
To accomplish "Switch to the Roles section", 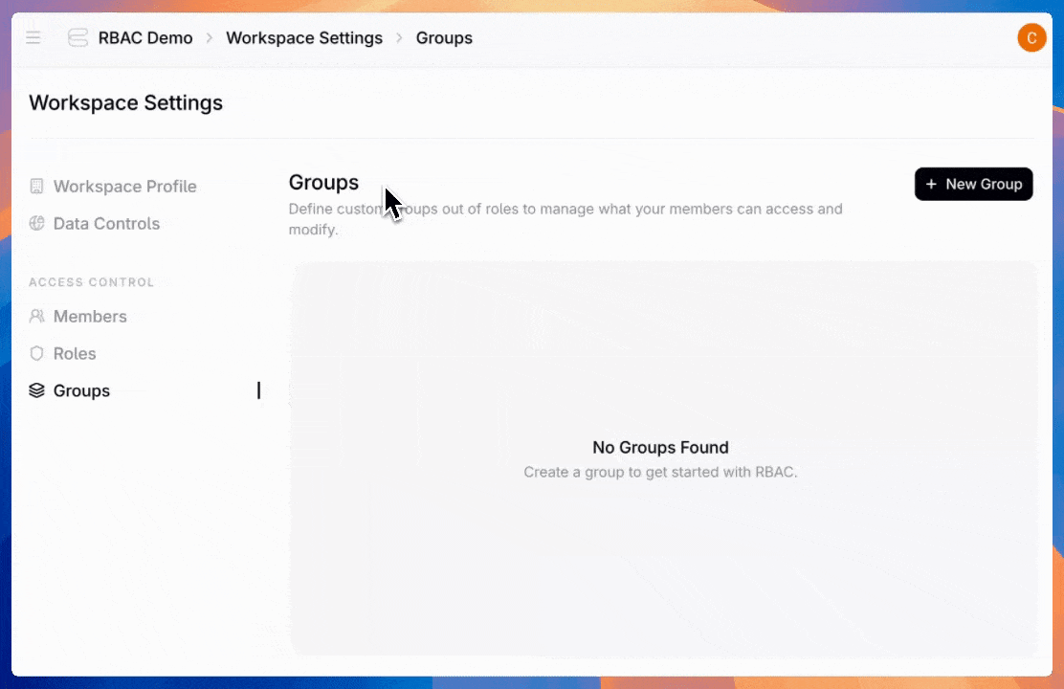I will [x=75, y=354].
